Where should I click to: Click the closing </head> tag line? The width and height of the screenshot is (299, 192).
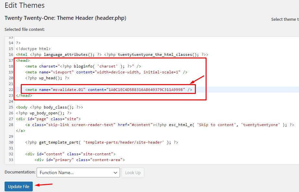[x=24, y=96]
